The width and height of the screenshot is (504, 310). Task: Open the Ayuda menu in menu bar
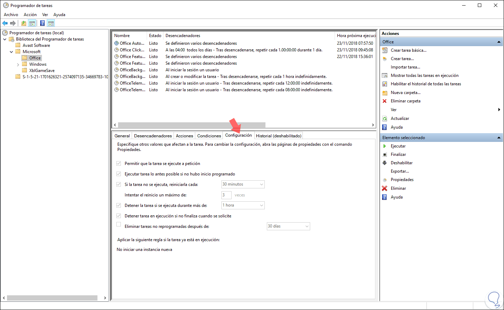point(59,15)
